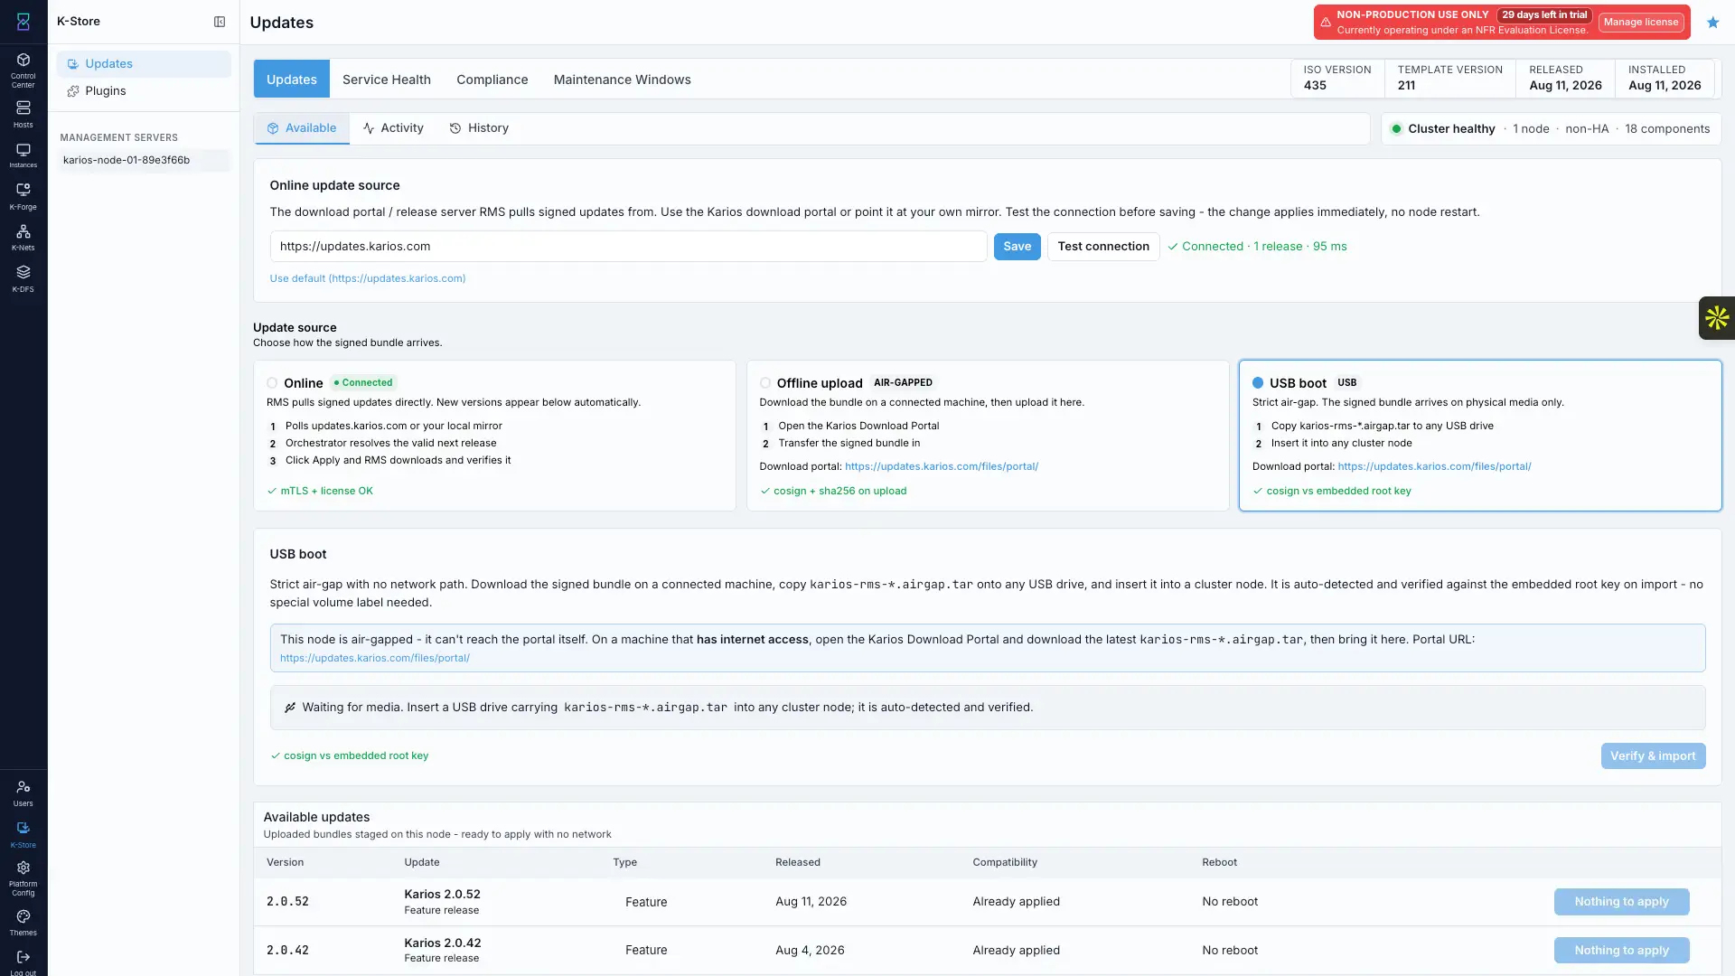
Task: Open the K-Forge section icon
Action: [23, 196]
